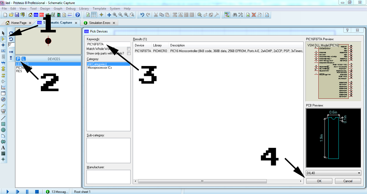This screenshot has height=194, width=367.
Task: Click the X-Mirror horizontal flip icon
Action: [11, 52]
